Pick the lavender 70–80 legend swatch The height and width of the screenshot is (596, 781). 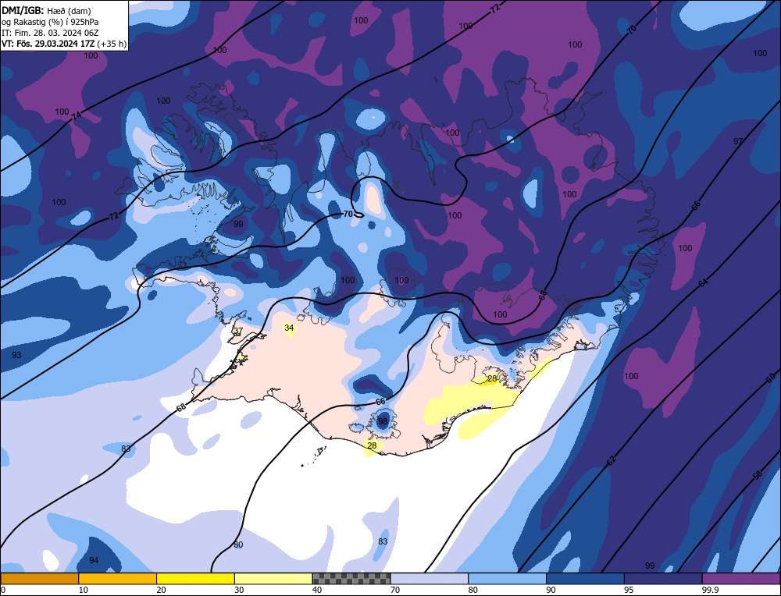coord(430,578)
